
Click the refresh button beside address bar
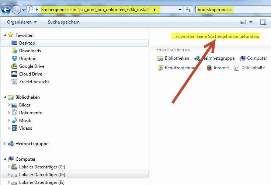point(189,9)
